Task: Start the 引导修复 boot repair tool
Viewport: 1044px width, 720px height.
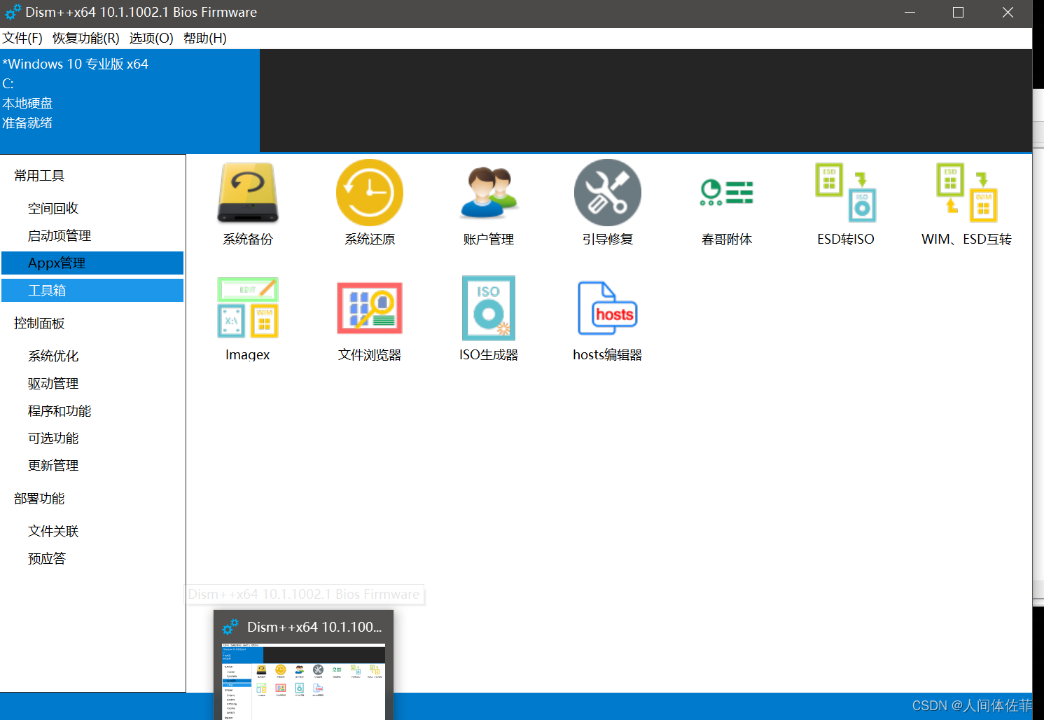Action: [608, 203]
